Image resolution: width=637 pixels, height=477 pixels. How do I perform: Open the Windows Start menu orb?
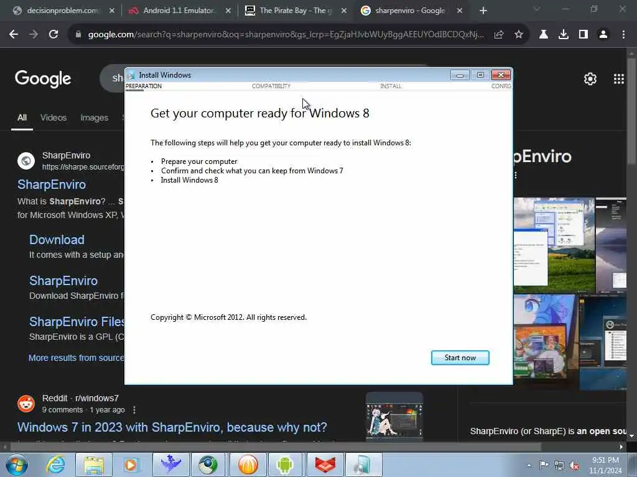tap(17, 465)
